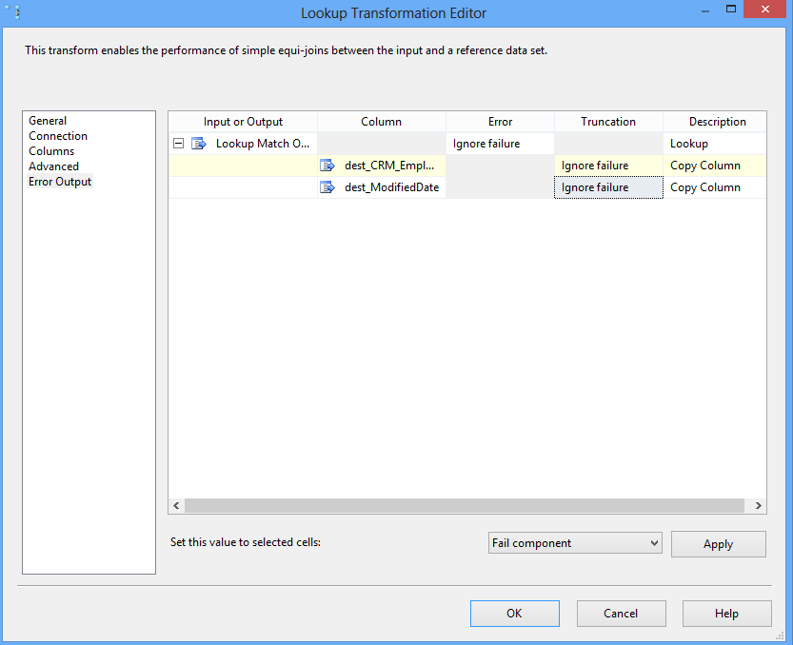This screenshot has height=645, width=793.
Task: Click the Error column header
Action: [500, 122]
